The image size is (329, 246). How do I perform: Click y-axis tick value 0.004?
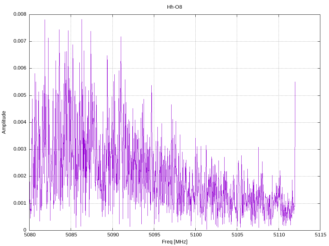[x=20, y=122]
